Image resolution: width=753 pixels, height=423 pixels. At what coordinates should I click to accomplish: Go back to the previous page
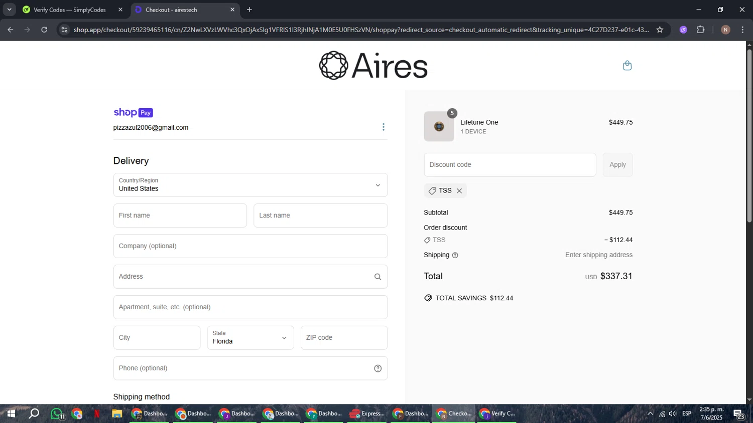[10, 30]
